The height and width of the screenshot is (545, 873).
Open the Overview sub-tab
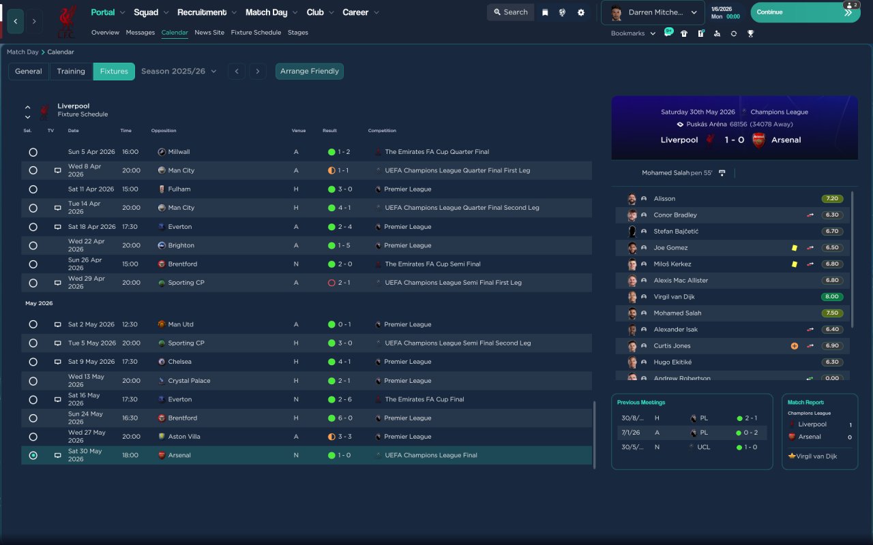[105, 33]
